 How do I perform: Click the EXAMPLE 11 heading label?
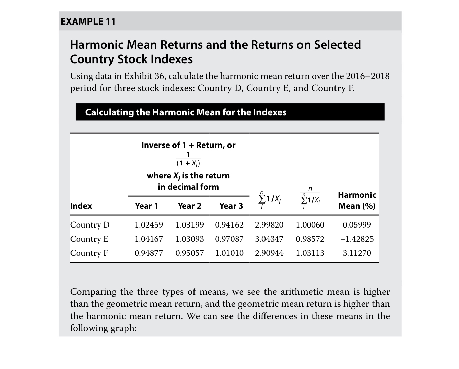click(88, 22)
